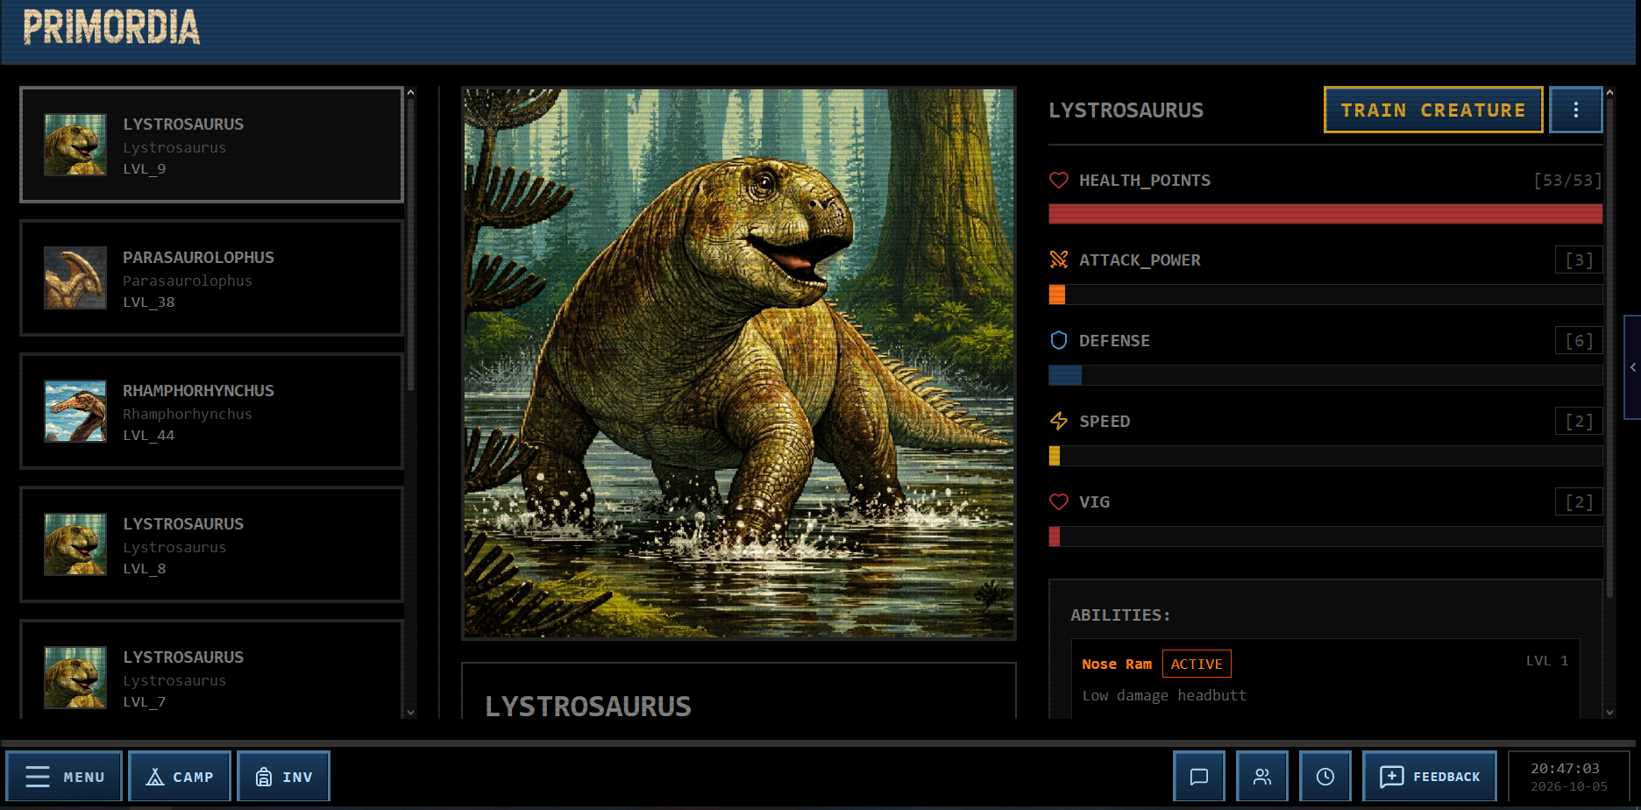Image resolution: width=1641 pixels, height=810 pixels.
Task: Click the defense value [6]
Action: click(1579, 341)
